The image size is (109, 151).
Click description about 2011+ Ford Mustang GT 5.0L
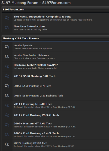[45, 107]
